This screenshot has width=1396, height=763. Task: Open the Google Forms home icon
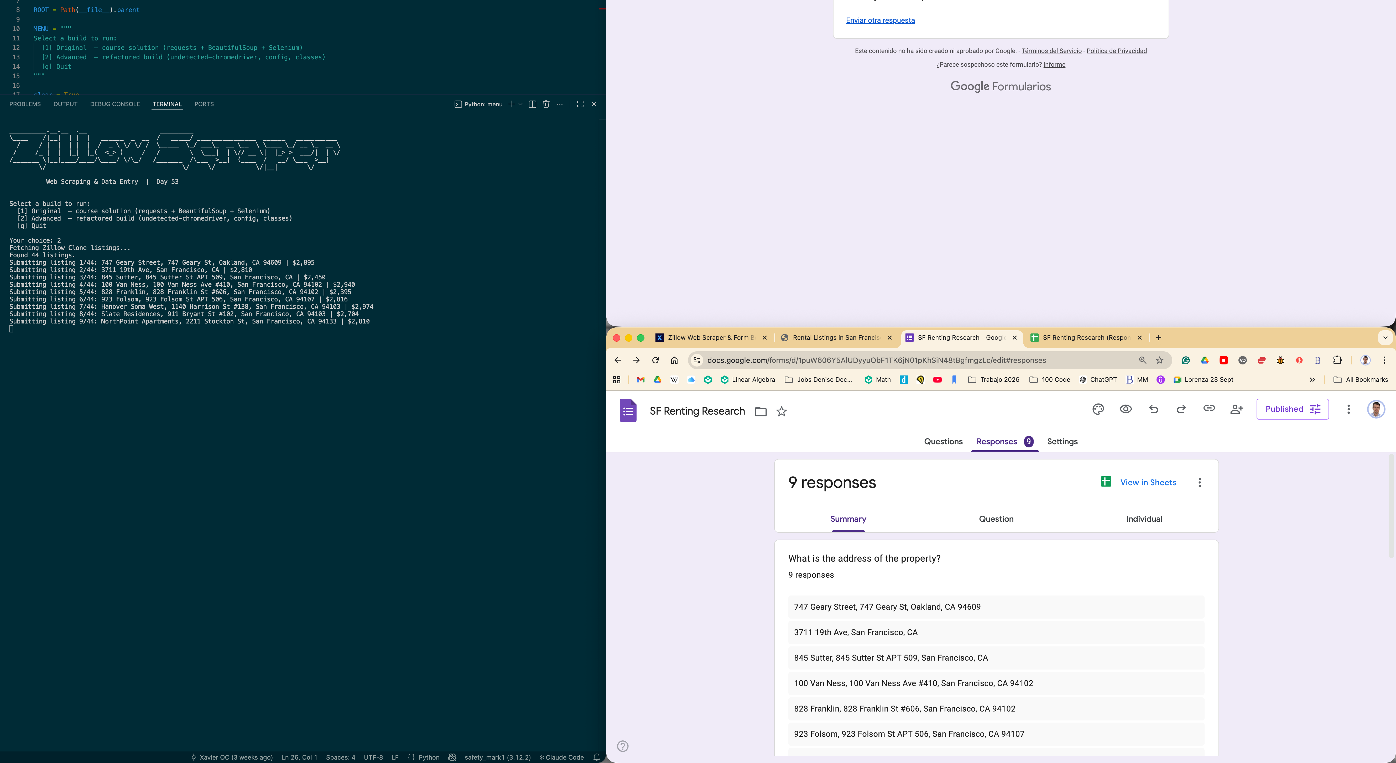628,410
